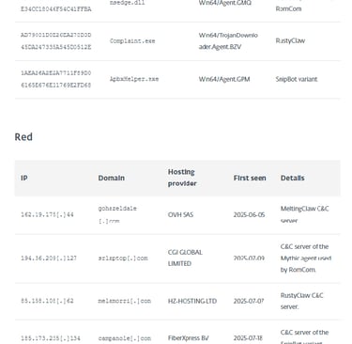Click the MeltingClaw C&C server details
Screen dimensions: 352x344
pos(304,214)
